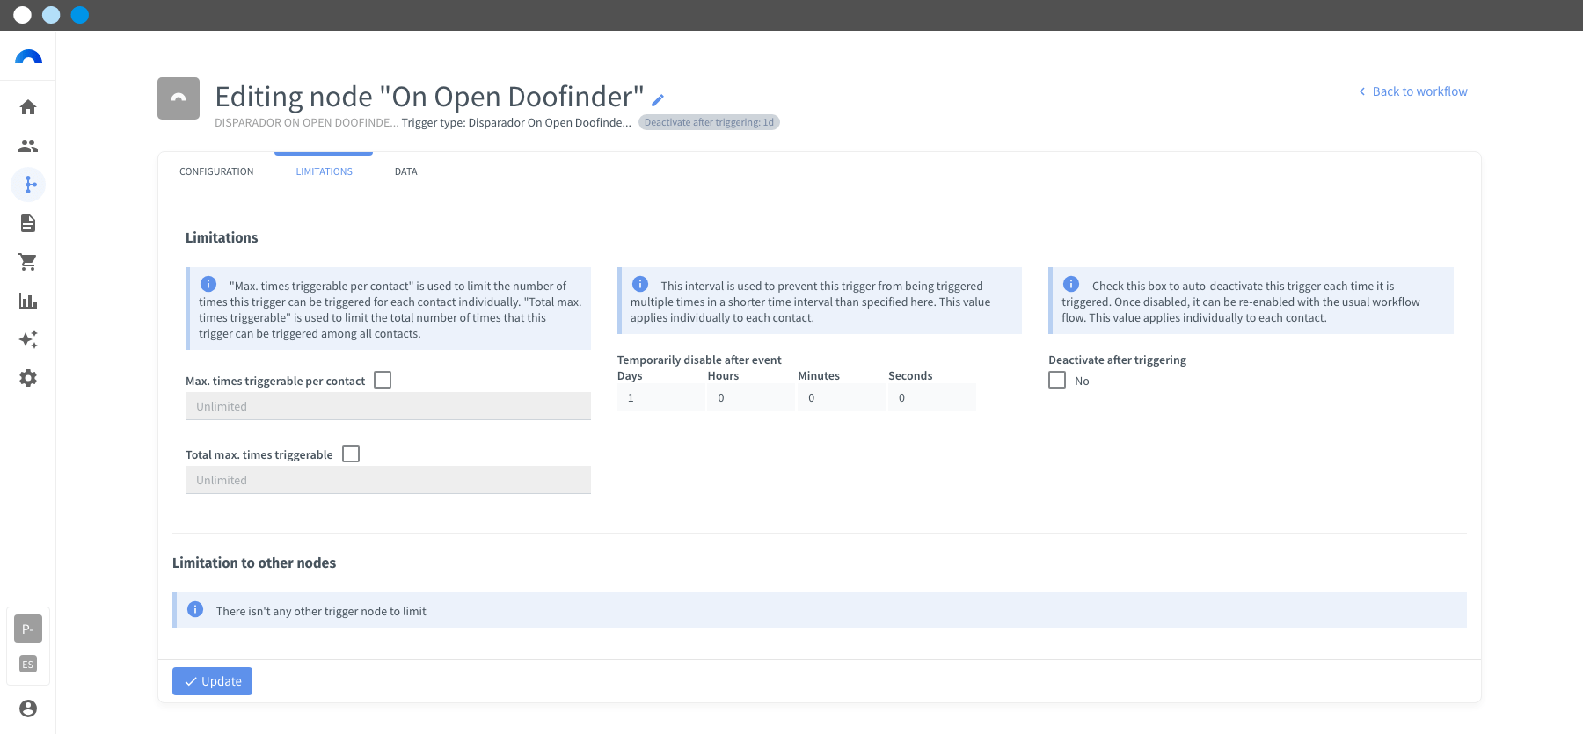Click Unlimited field under Total max. times
This screenshot has width=1583, height=734.
[388, 480]
